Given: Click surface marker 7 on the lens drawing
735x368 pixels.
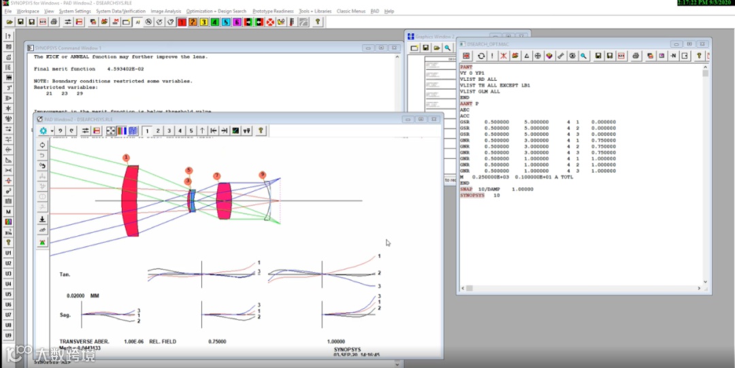Looking at the screenshot, I should pyautogui.click(x=216, y=175).
